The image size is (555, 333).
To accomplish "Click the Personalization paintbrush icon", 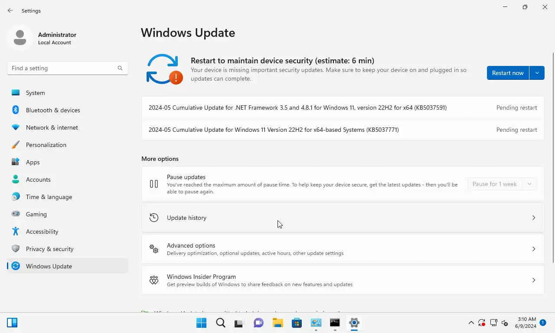I will coord(16,145).
